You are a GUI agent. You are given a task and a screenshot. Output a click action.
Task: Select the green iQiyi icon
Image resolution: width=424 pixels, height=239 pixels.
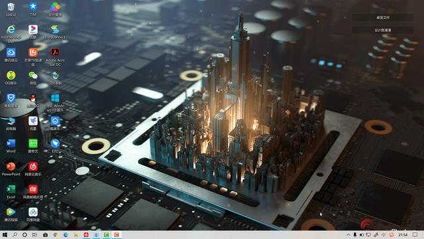[x=33, y=146]
